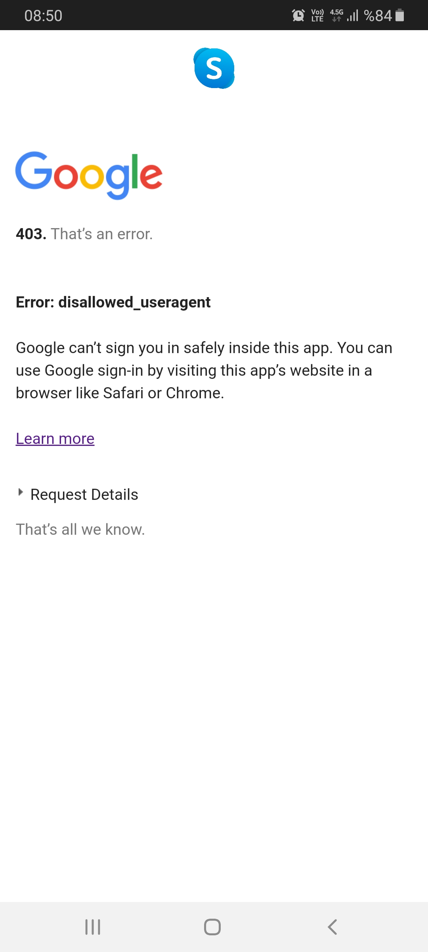Viewport: 428px width, 952px height.
Task: Click "That's an error." text
Action: point(102,234)
